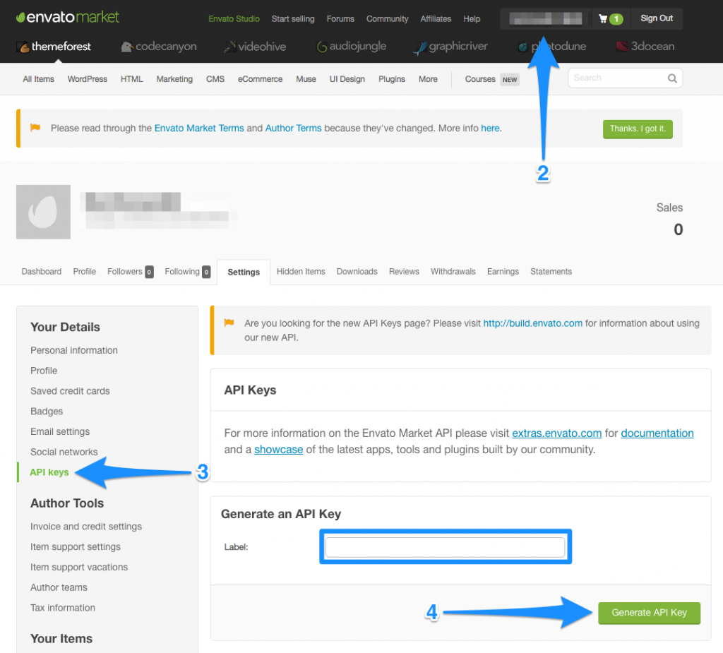Open the CodeCanyon marketplace

click(159, 46)
